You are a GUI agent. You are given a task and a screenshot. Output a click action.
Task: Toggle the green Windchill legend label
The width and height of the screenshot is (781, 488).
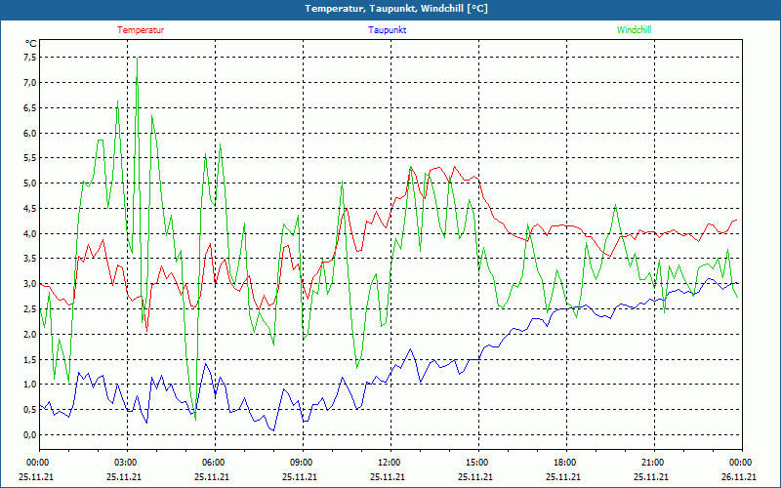[634, 30]
